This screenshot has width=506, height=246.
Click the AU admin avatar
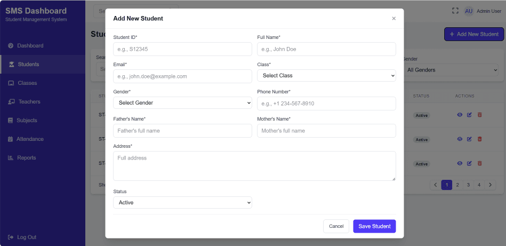coord(469,11)
